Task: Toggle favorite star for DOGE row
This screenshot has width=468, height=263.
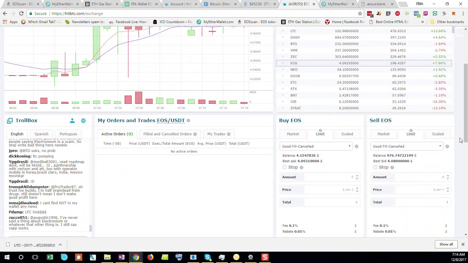Action: (x=283, y=76)
